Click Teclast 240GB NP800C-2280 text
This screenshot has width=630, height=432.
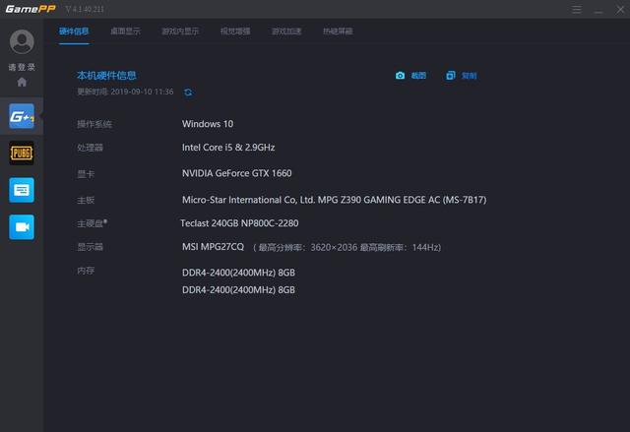pos(239,223)
